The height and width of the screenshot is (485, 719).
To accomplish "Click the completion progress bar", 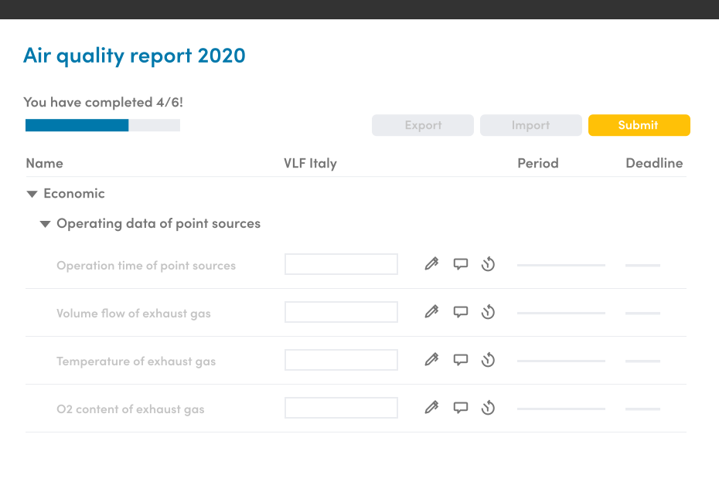I will point(103,125).
